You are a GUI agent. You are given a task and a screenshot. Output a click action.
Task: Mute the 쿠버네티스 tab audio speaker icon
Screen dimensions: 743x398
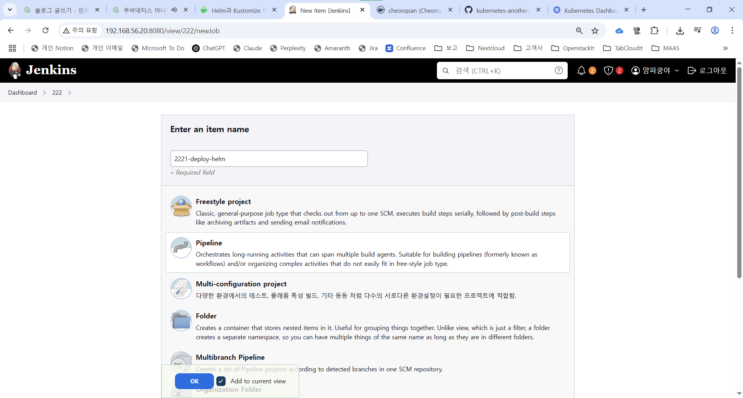[x=174, y=10]
